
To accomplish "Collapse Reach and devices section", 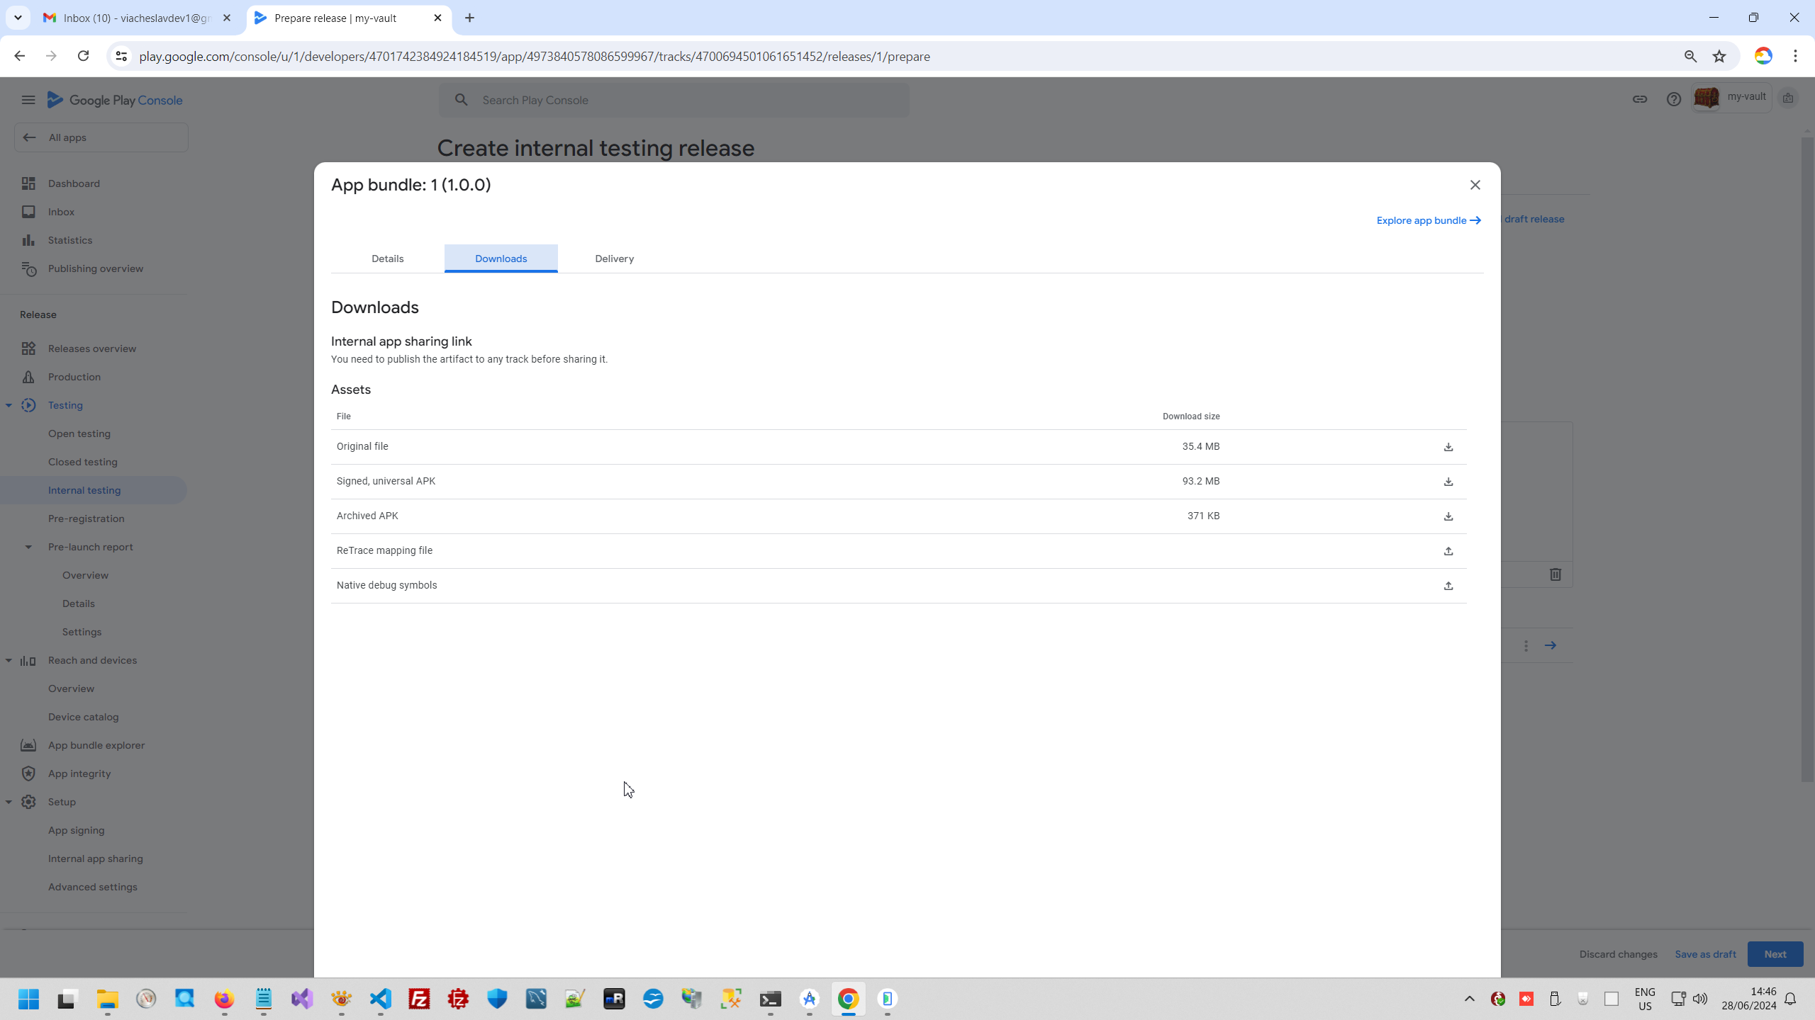I will 9,660.
